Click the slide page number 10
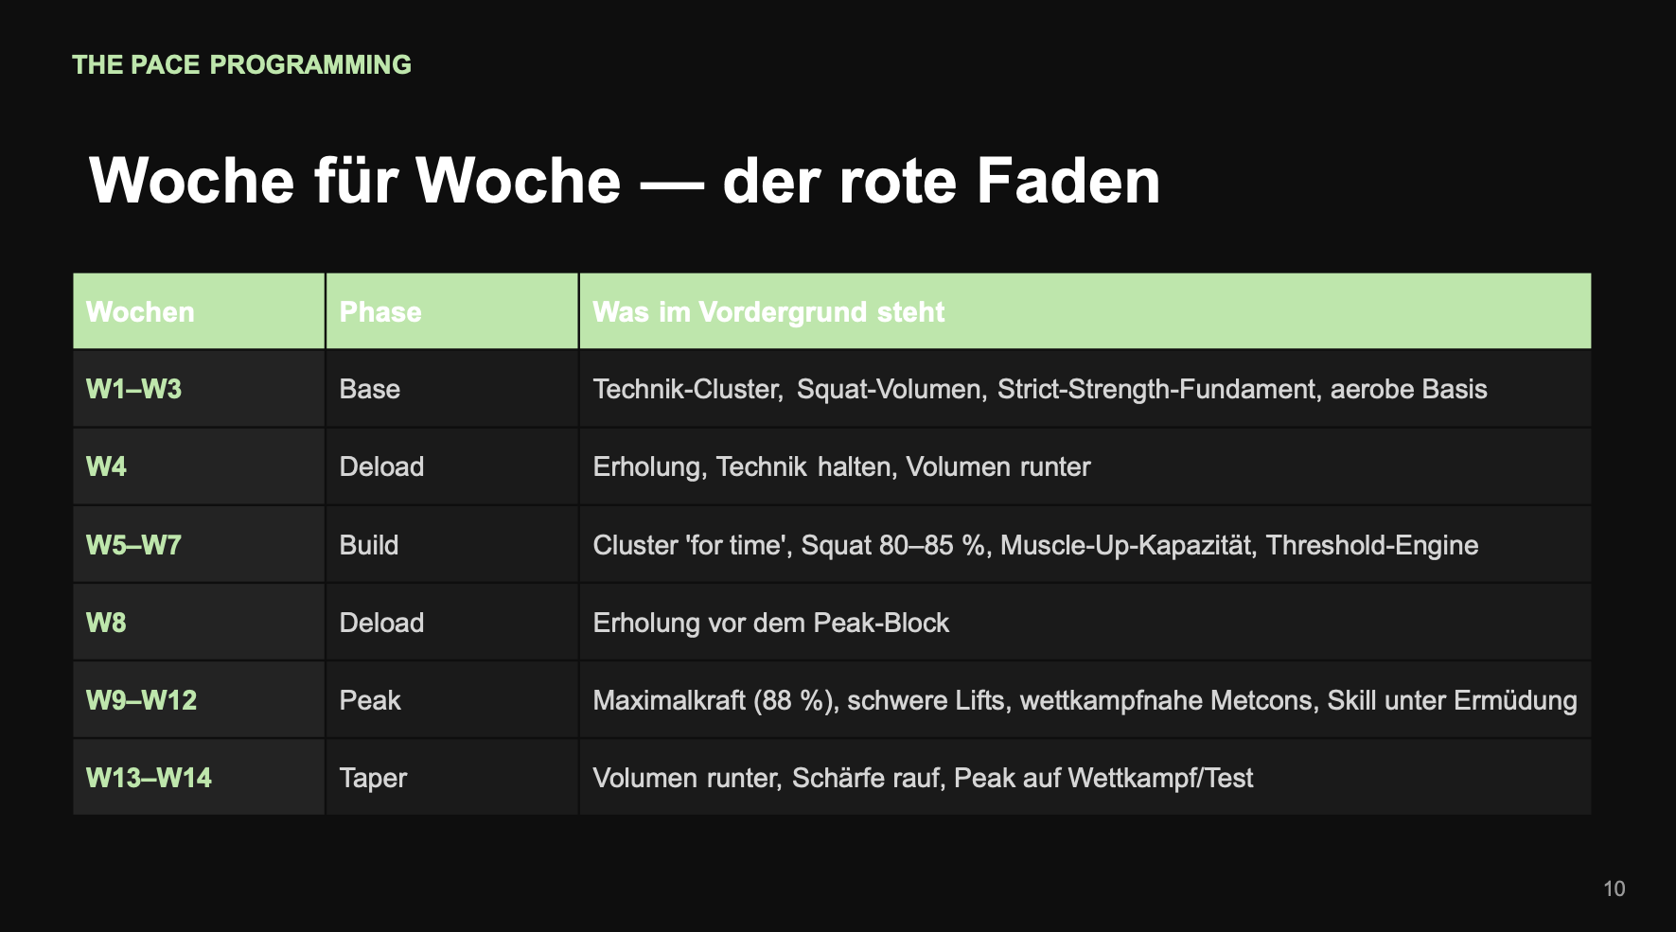 1614,888
